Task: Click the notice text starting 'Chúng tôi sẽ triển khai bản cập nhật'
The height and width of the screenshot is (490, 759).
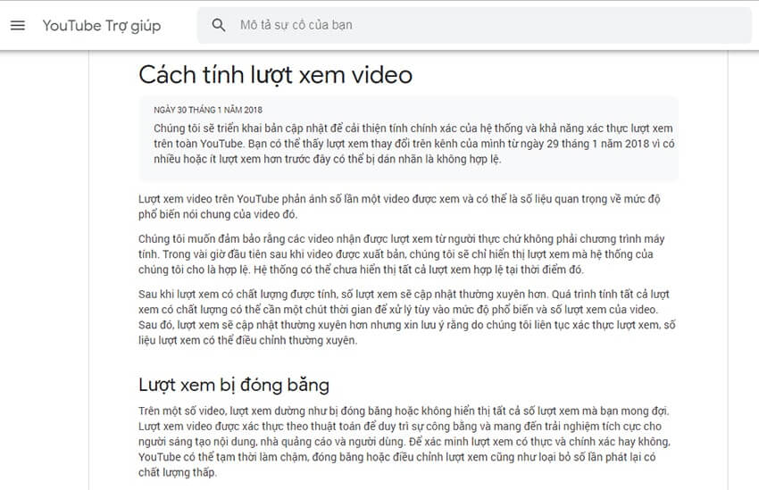Action: [413, 144]
